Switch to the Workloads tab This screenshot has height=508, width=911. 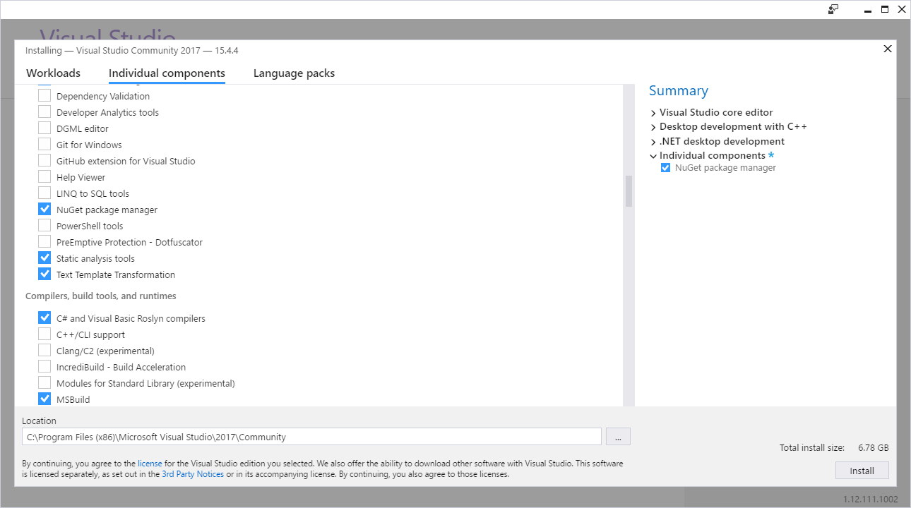coord(53,73)
